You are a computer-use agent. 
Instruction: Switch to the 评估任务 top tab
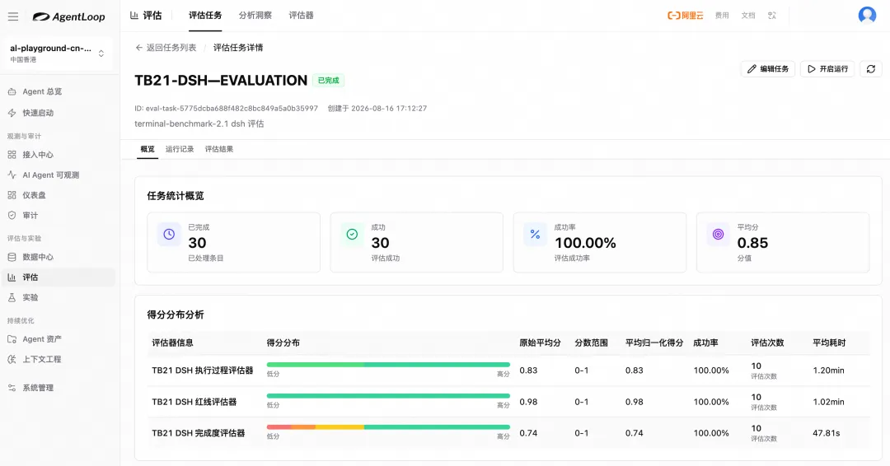205,16
